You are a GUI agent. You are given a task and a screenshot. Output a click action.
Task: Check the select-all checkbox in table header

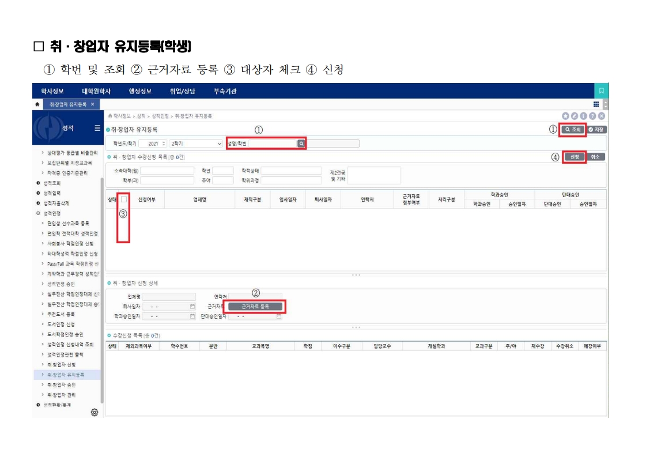(124, 199)
